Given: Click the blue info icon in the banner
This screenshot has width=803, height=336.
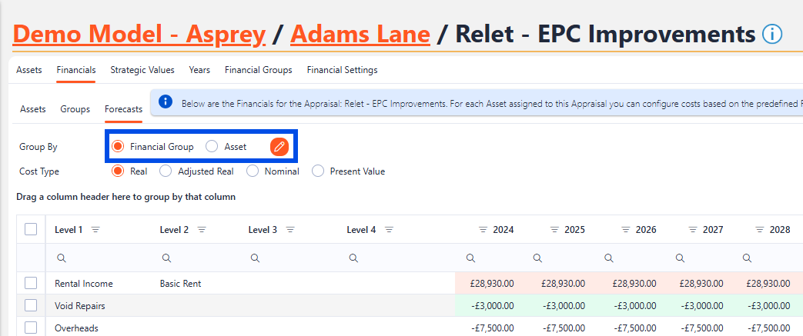Looking at the screenshot, I should coord(165,102).
